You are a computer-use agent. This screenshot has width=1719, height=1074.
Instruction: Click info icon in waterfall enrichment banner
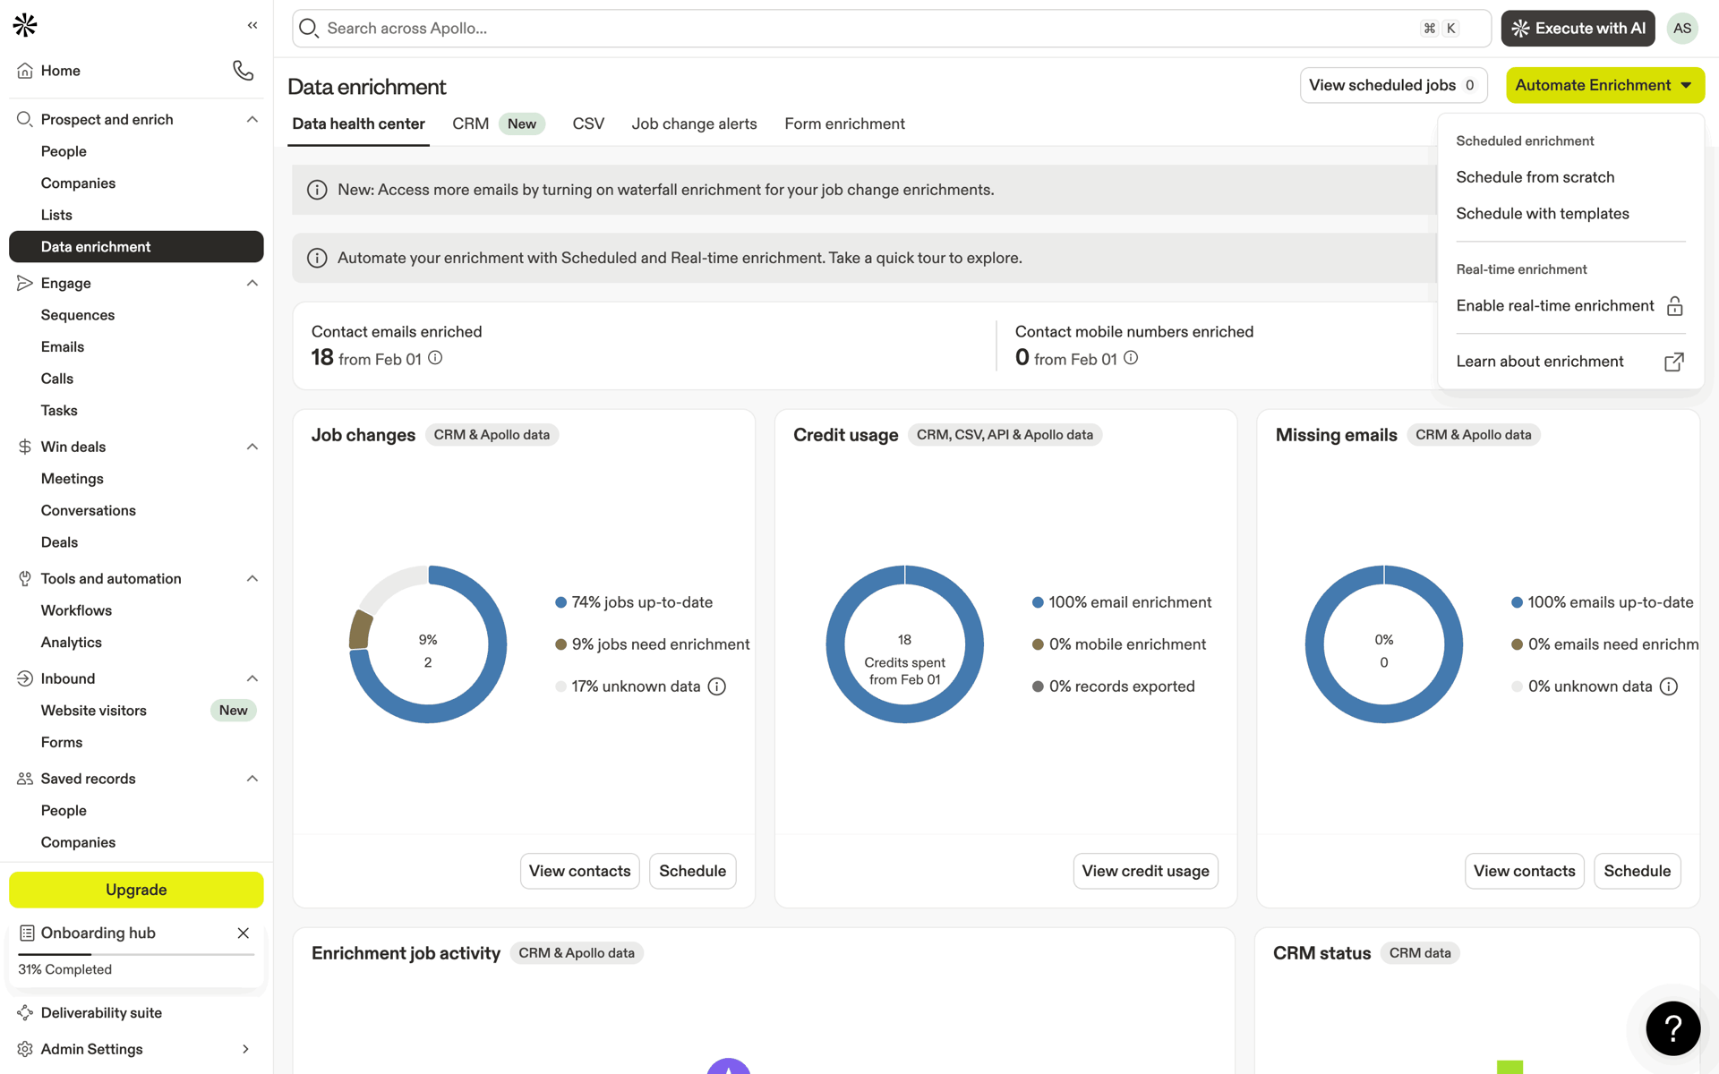coord(317,190)
